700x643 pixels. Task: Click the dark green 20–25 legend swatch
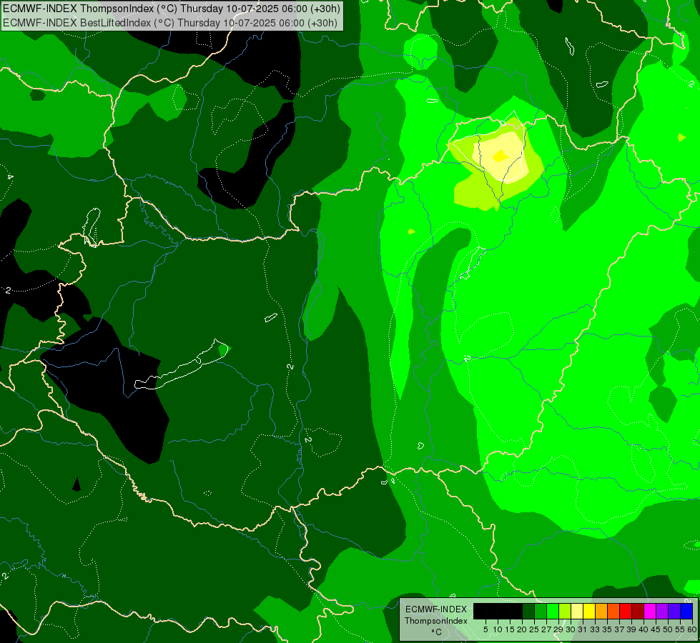click(x=528, y=611)
